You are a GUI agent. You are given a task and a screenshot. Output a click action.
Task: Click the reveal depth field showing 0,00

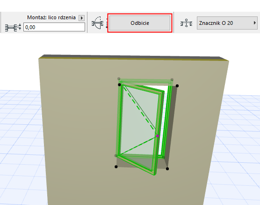click(54, 27)
